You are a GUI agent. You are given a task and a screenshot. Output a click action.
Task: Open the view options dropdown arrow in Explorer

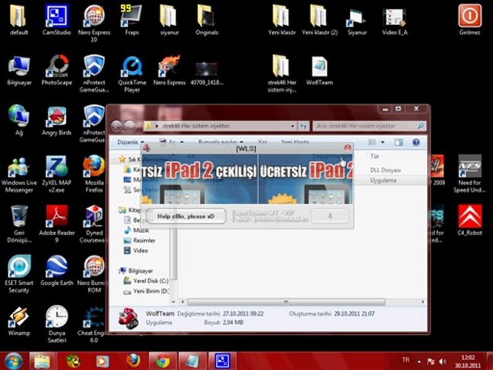(x=383, y=142)
